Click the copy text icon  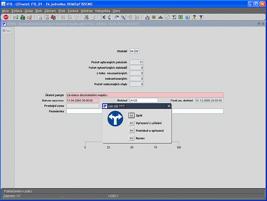click(x=110, y=17)
